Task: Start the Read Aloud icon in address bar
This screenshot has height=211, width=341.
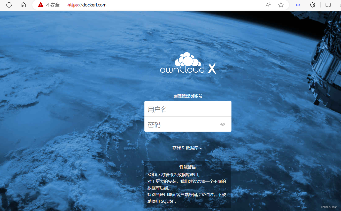Action: 268,5
